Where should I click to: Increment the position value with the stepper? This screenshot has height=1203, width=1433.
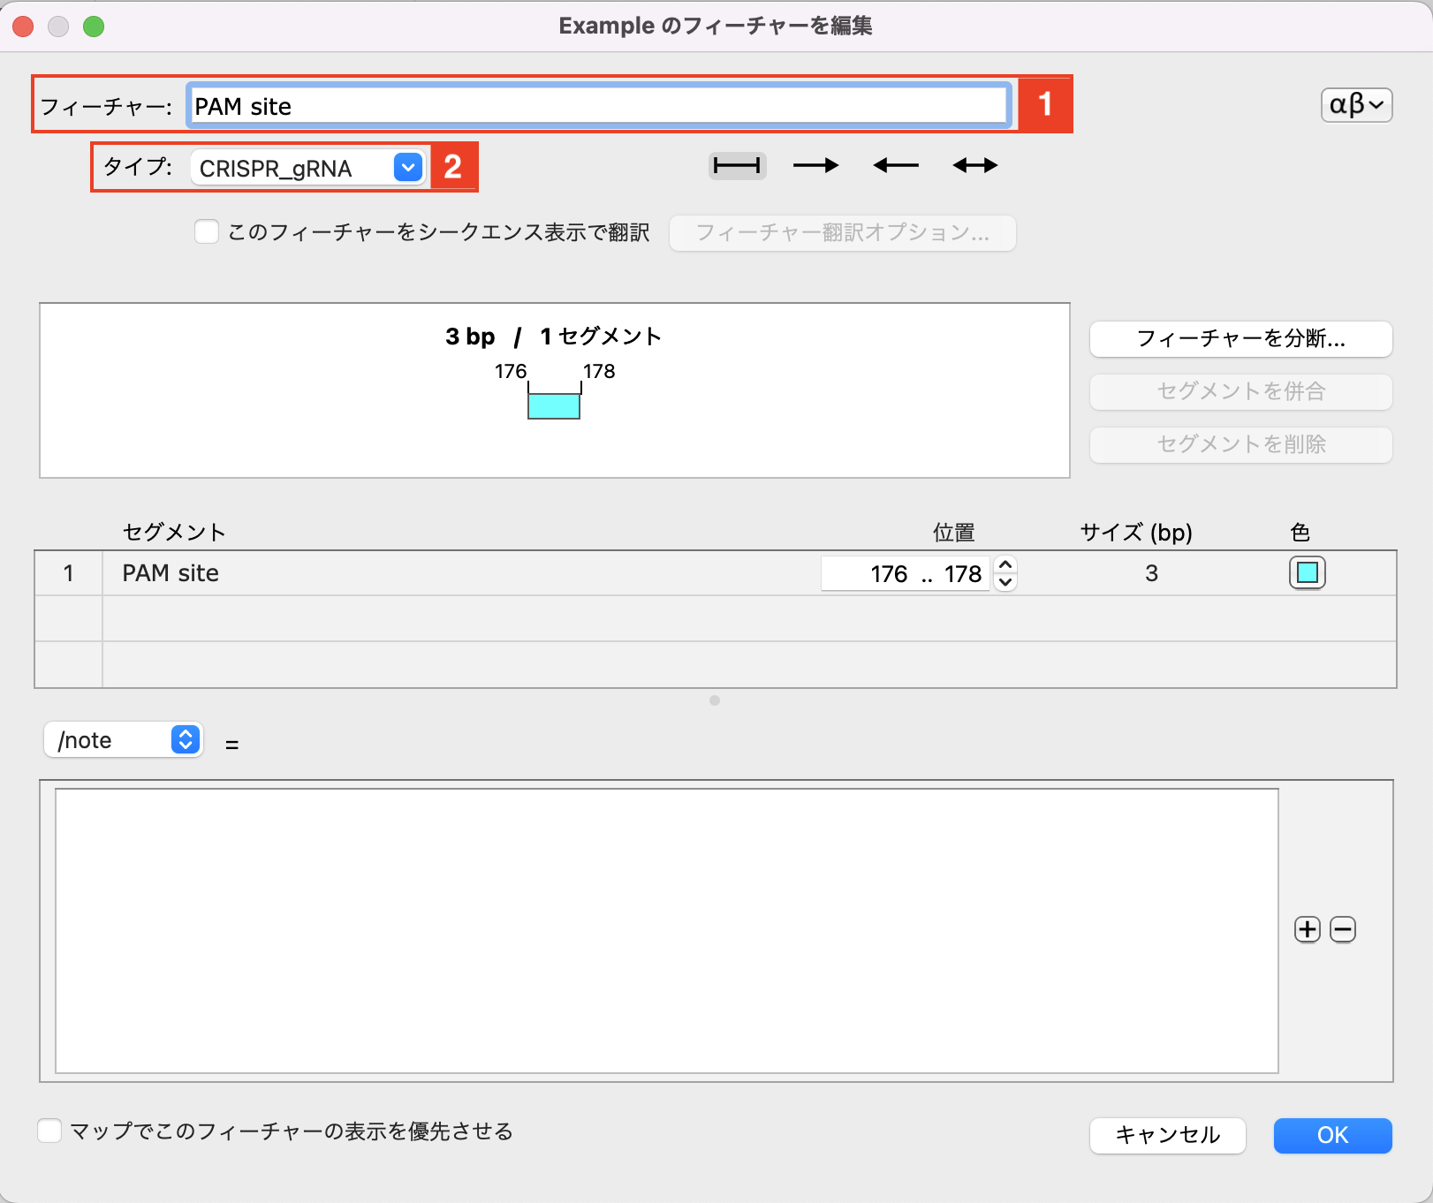(x=1005, y=566)
